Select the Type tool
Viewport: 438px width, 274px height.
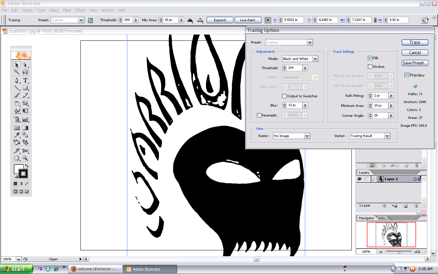[25, 80]
